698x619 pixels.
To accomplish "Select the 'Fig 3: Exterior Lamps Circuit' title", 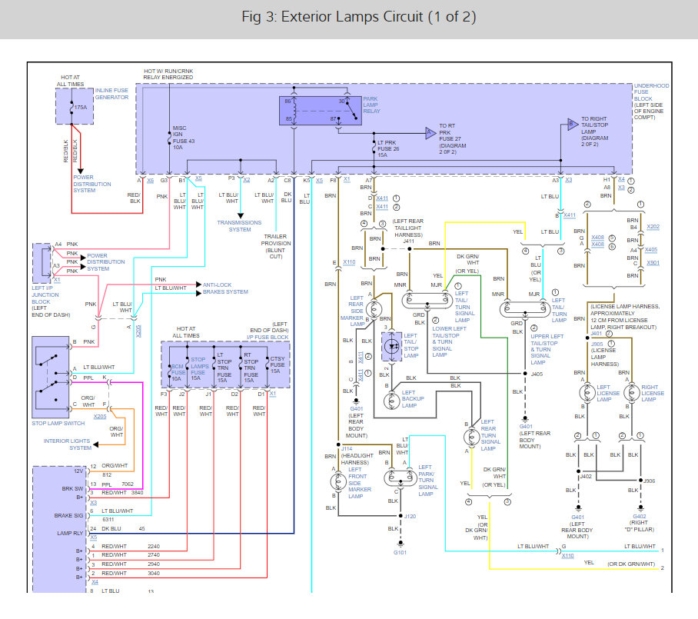I will point(359,17).
